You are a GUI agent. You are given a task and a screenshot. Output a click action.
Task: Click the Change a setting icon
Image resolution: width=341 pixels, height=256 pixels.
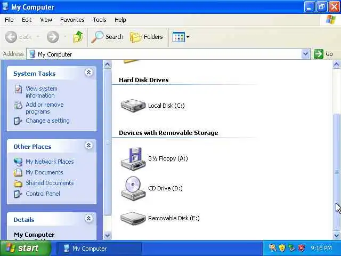[x=18, y=121]
